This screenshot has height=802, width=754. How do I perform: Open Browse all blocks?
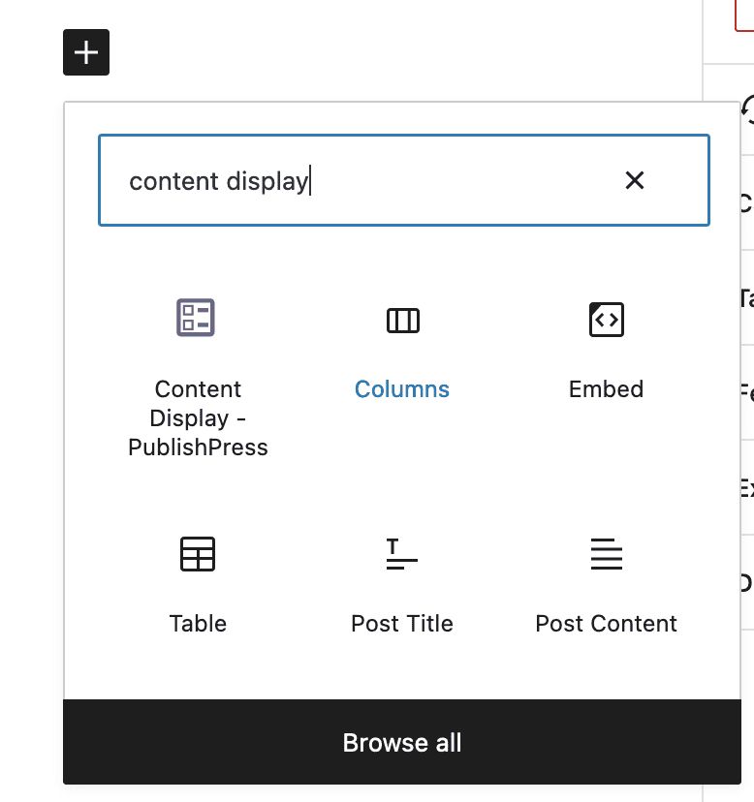[402, 742]
